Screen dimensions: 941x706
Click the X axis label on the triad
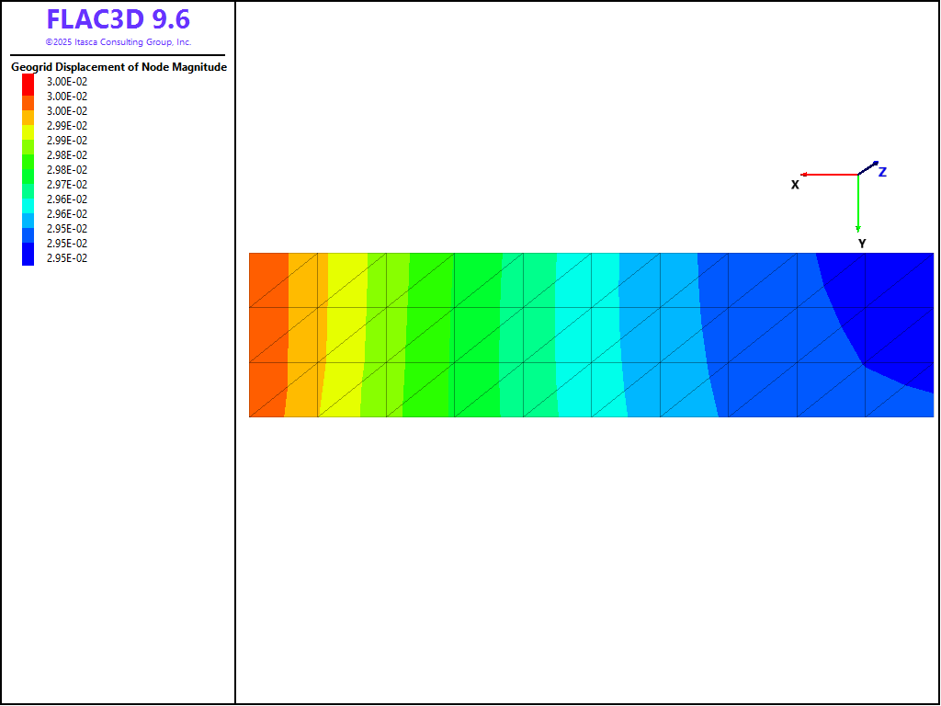point(795,185)
